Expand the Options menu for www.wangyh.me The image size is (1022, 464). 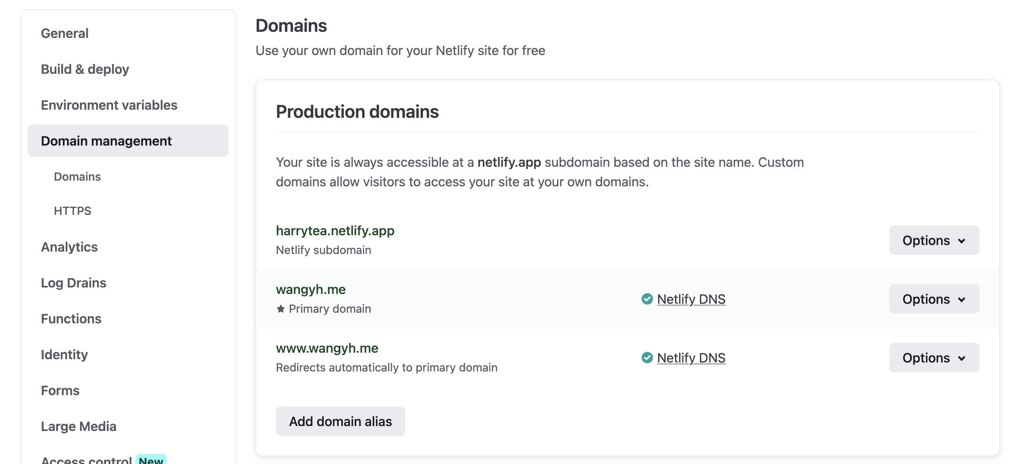pyautogui.click(x=934, y=358)
